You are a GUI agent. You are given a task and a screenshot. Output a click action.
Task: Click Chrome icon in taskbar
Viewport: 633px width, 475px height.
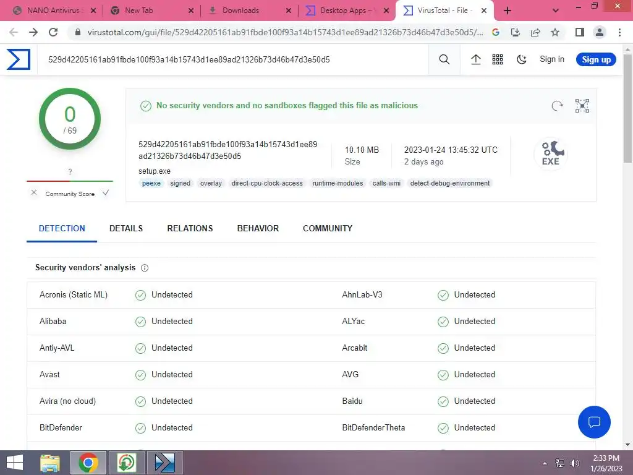pyautogui.click(x=88, y=463)
